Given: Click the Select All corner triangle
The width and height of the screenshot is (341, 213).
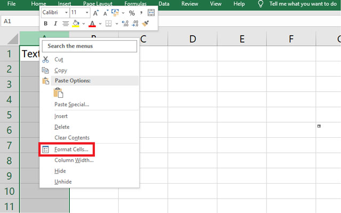Looking at the screenshot, I should coord(13,39).
